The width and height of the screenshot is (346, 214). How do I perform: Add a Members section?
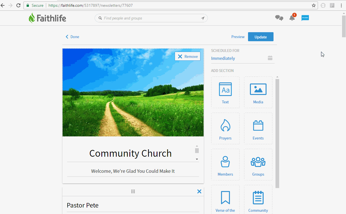click(225, 165)
